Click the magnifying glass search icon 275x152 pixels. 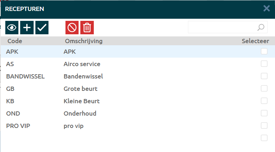click(x=260, y=27)
